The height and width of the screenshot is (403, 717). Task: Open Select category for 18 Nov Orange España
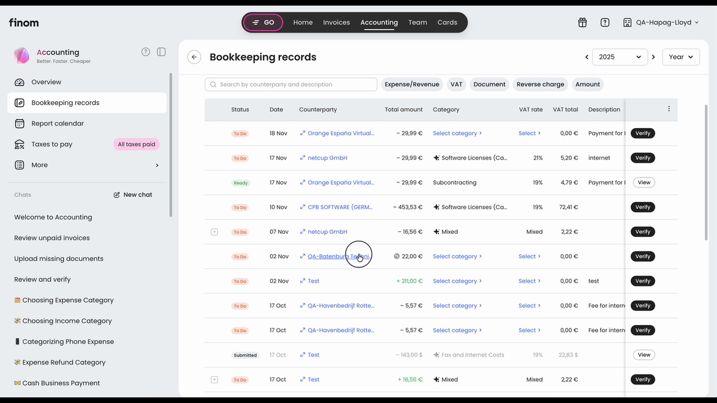(457, 133)
